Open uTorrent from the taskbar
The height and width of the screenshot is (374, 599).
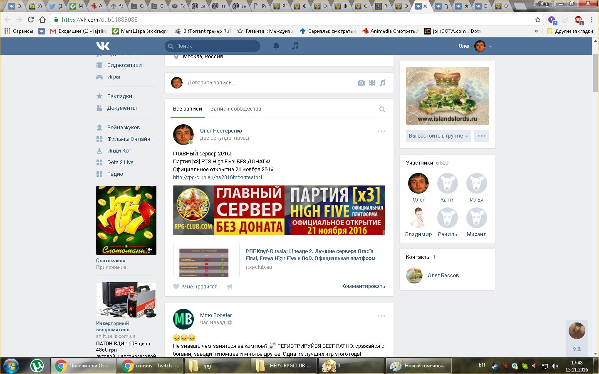[37, 366]
